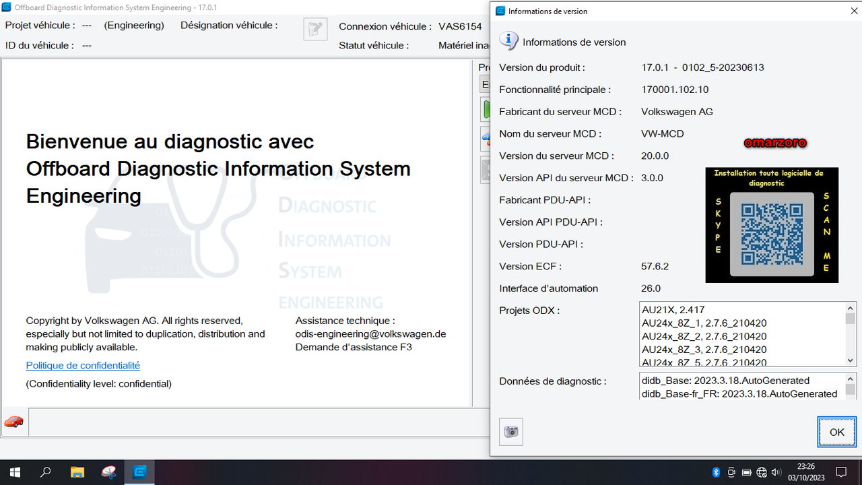The width and height of the screenshot is (862, 485).
Task: Select the AU21X, 2.417 project row
Action: click(x=741, y=310)
